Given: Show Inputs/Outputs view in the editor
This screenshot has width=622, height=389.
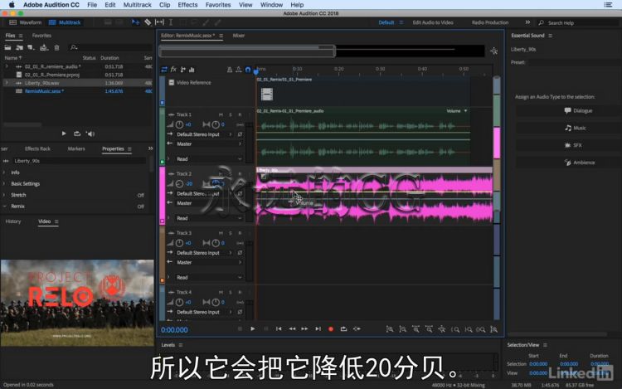Looking at the screenshot, I should tap(164, 70).
